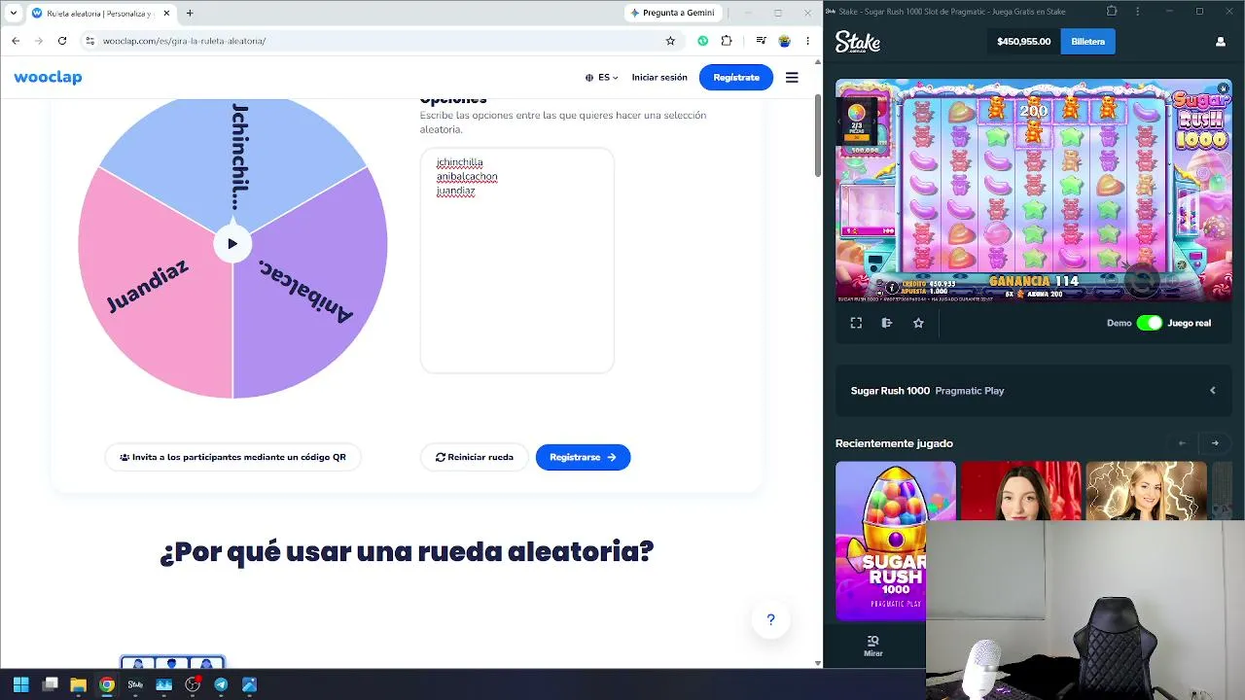Open the help question mark bubble
The width and height of the screenshot is (1245, 700).
[x=770, y=619]
